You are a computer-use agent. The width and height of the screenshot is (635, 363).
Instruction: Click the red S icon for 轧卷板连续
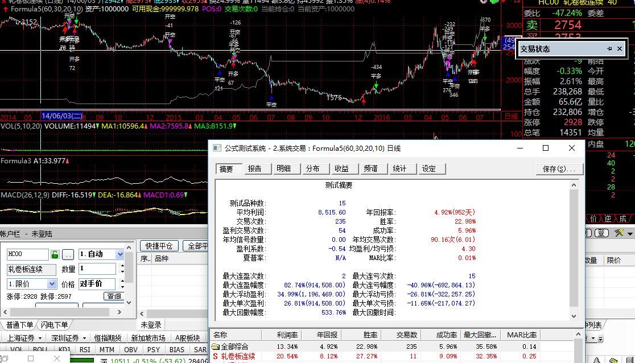point(215,356)
